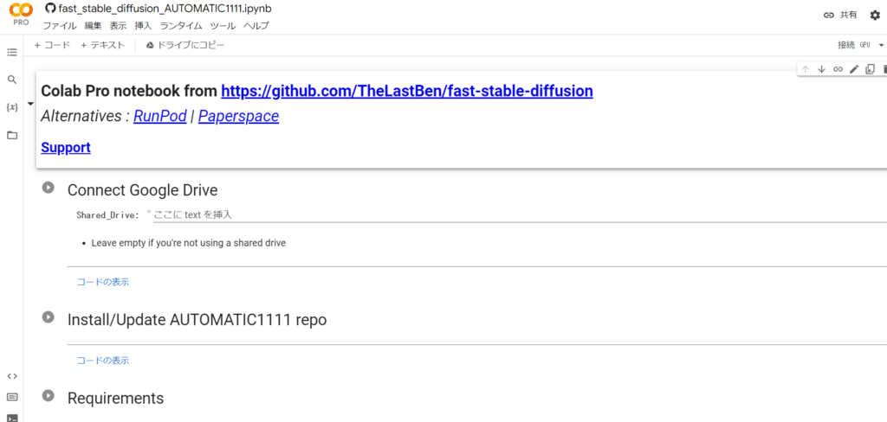Open the find and replace search panel
Viewport: 887px width, 422px height.
12,80
